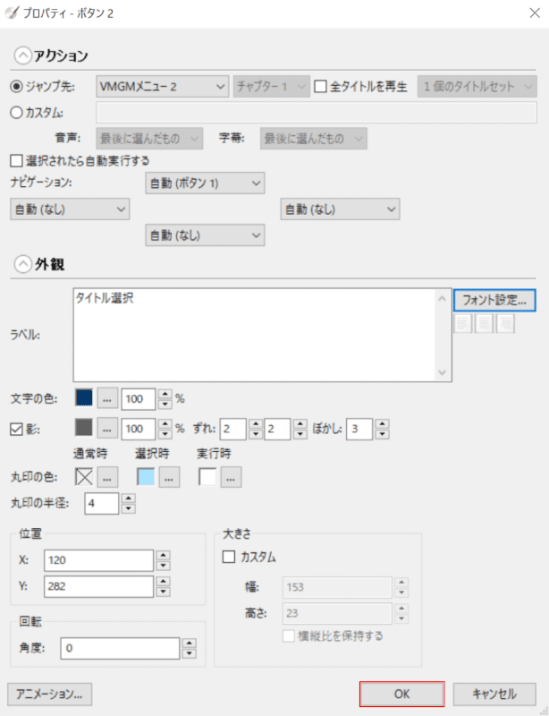Image resolution: width=549 pixels, height=716 pixels.
Task: Increase 文字の色 opacity with up arrow
Action: 165,394
